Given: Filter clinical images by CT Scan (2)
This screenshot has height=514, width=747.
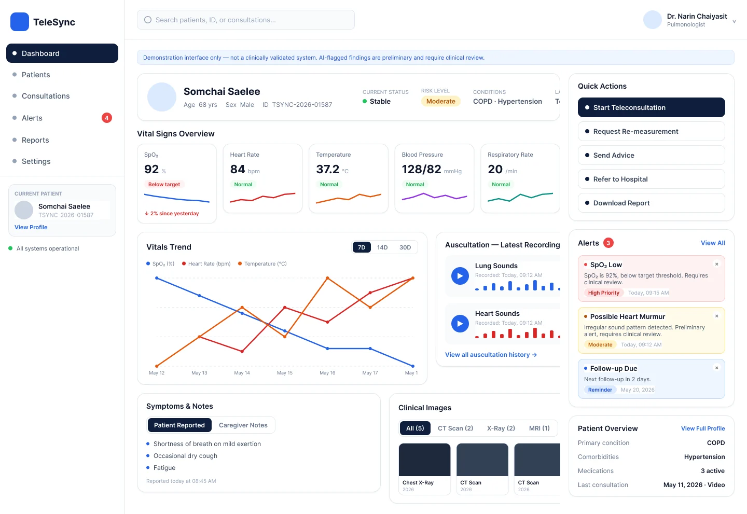Looking at the screenshot, I should click(x=455, y=428).
